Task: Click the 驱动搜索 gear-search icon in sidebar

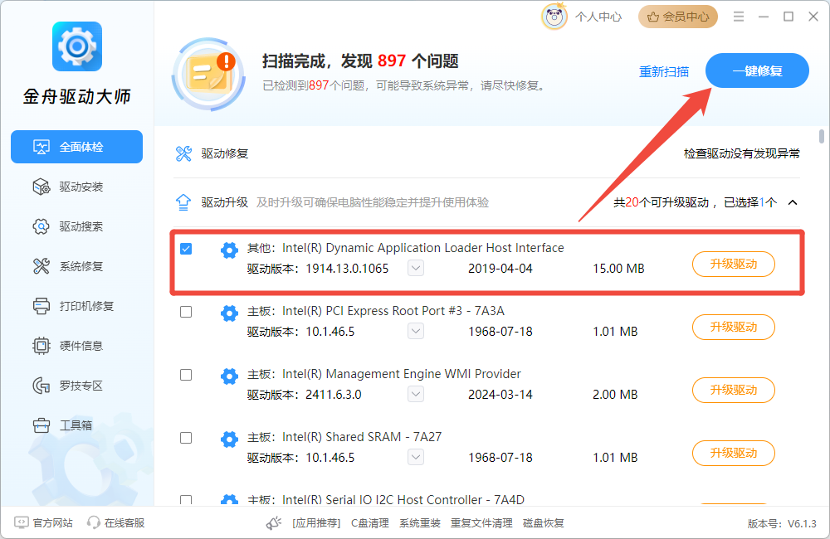Action: tap(41, 226)
